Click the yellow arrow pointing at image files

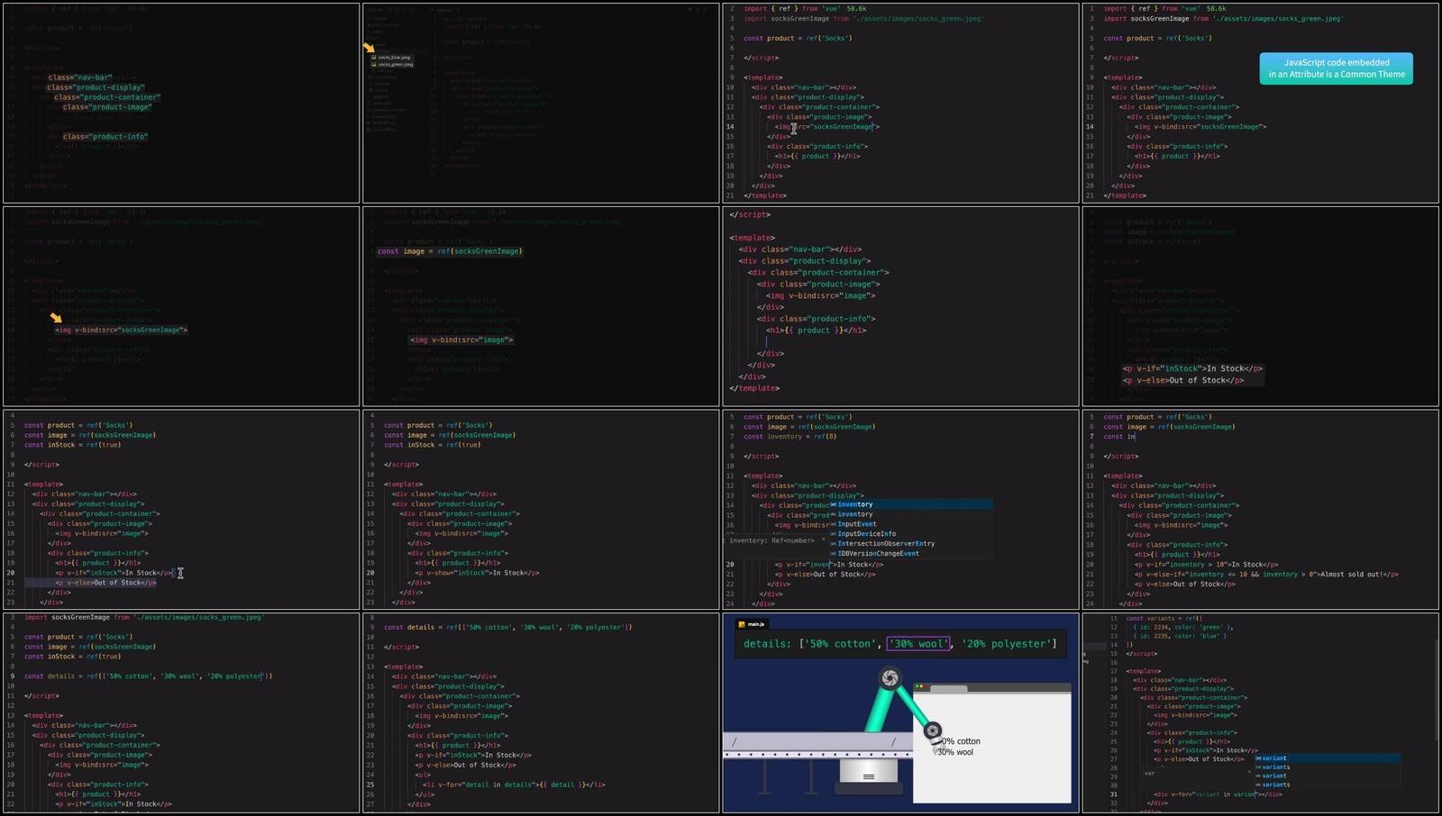tap(369, 47)
